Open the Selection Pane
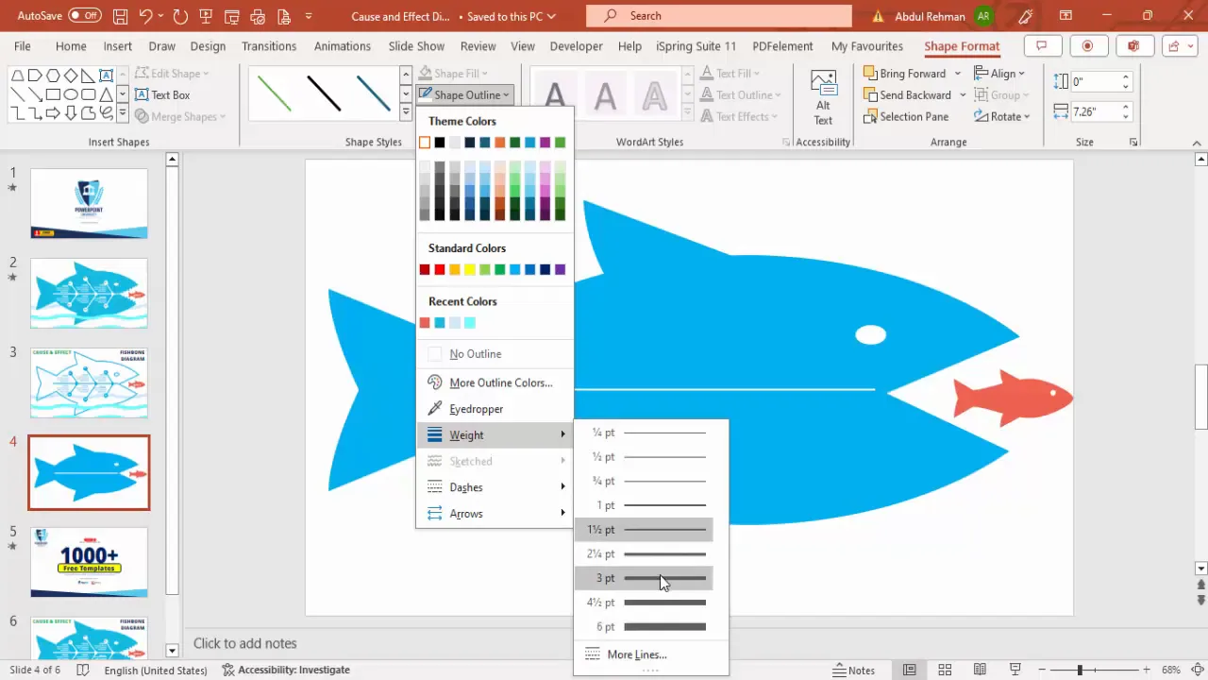 pos(906,116)
